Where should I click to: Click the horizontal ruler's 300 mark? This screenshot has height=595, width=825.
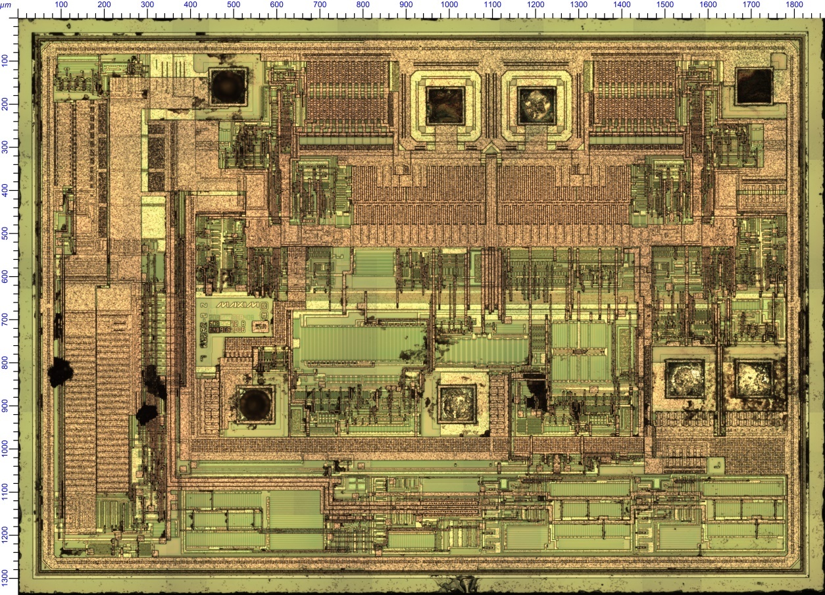(x=147, y=5)
